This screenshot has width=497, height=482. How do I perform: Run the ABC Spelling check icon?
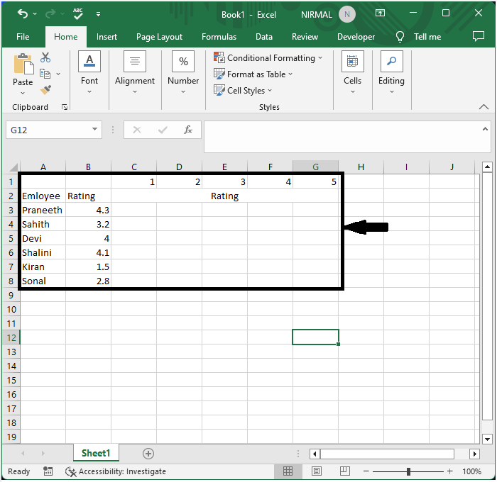click(77, 14)
